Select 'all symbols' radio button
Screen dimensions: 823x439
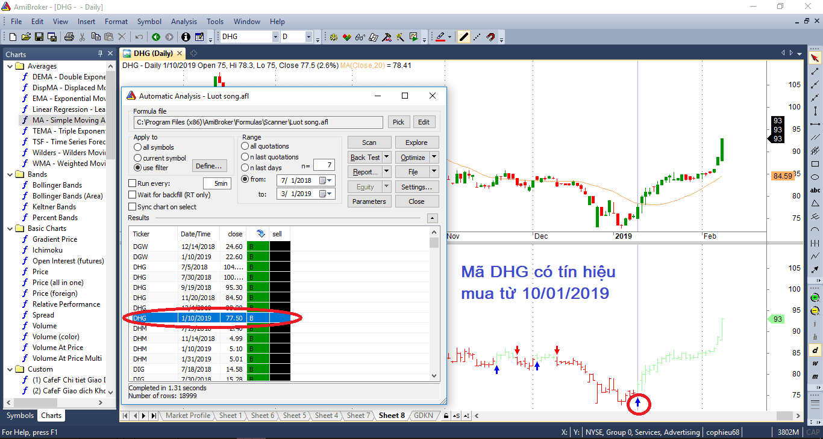[x=138, y=147]
